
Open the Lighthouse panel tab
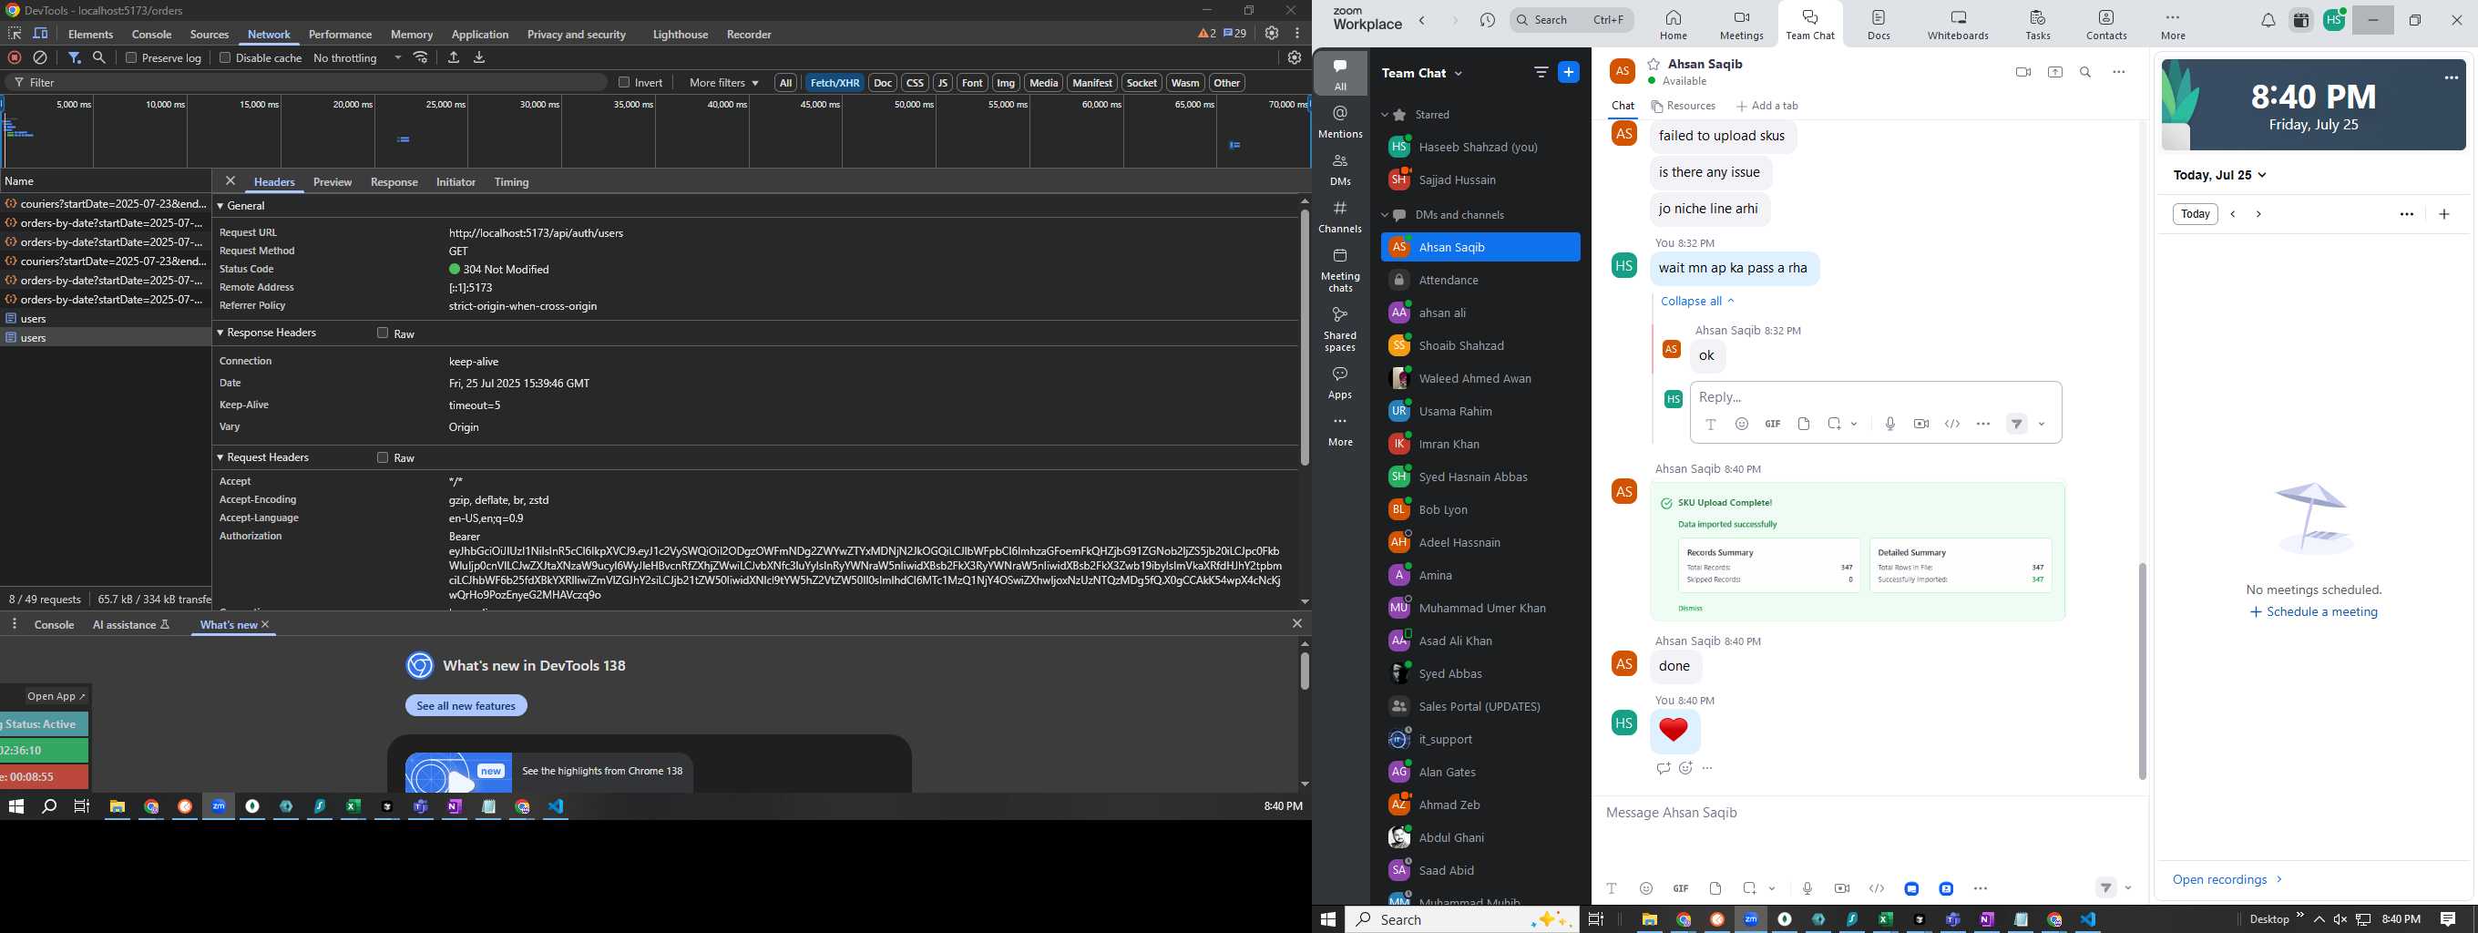(681, 34)
